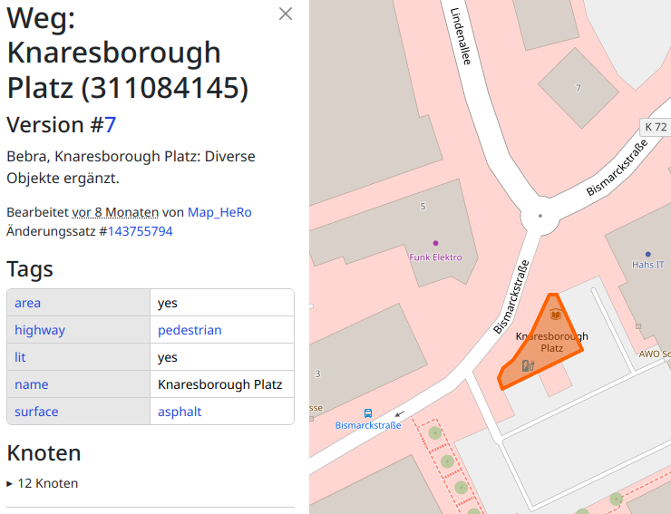Image resolution: width=671 pixels, height=514 pixels.
Task: Click the blue Bismarckstraße bus stop label
Action: [368, 425]
